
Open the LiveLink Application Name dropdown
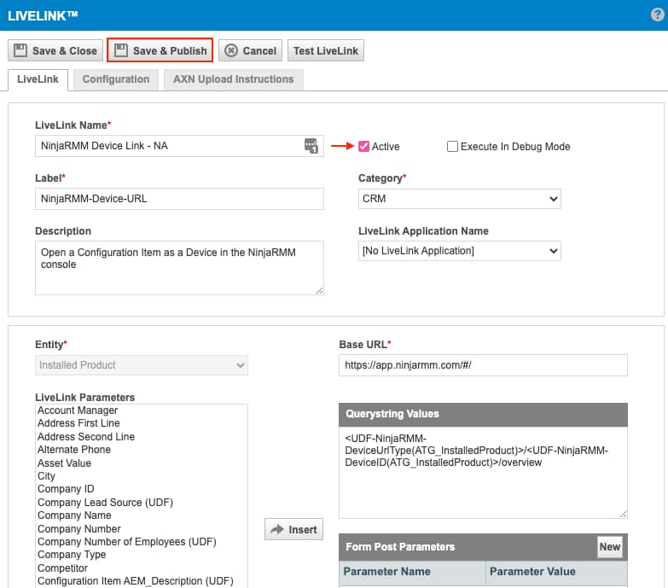(x=459, y=251)
